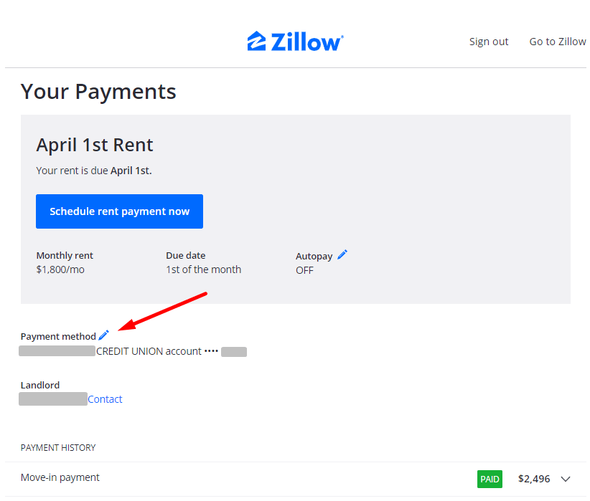Click the pencil icon next to OFF setting
The height and width of the screenshot is (501, 590).
click(x=342, y=254)
